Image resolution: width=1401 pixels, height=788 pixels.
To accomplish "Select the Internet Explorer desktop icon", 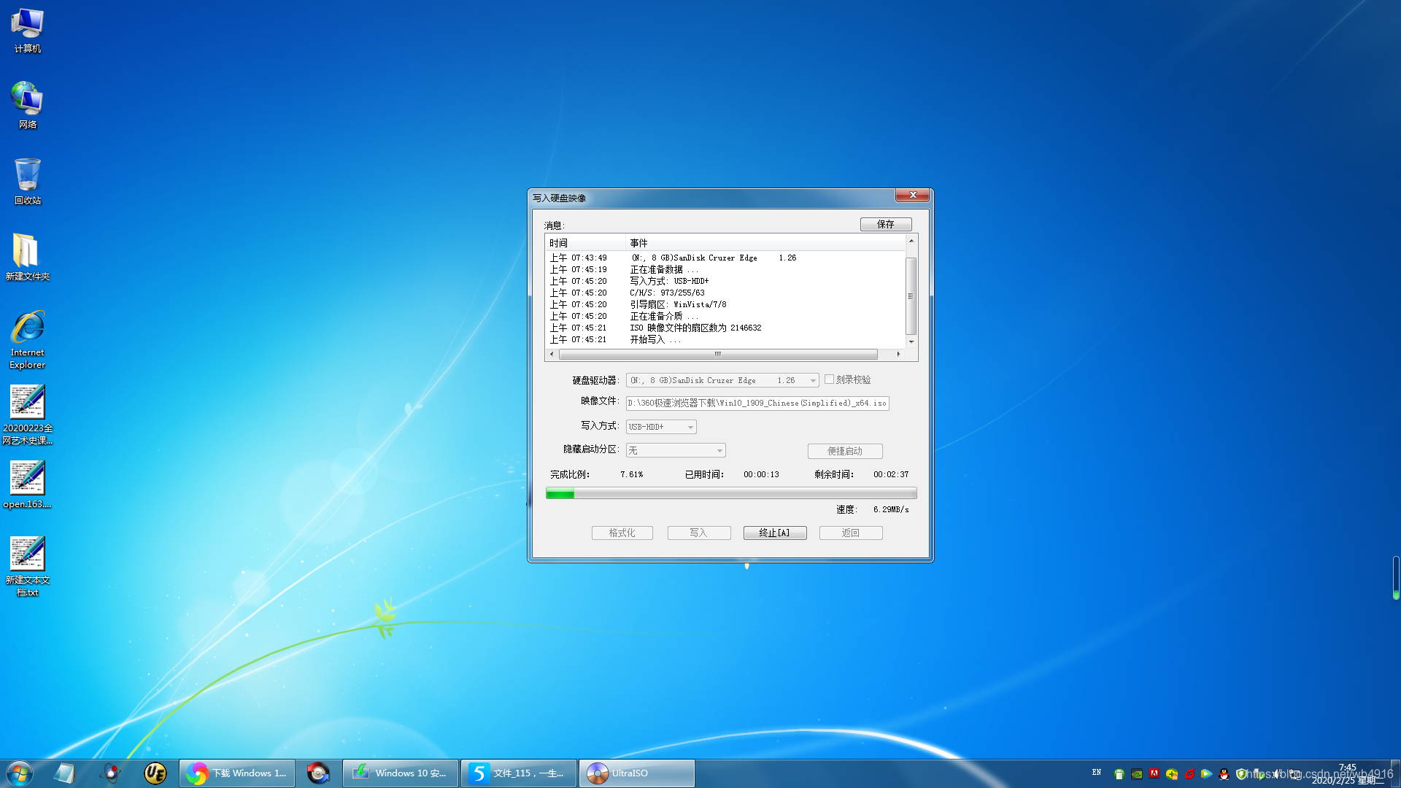I will coord(27,340).
